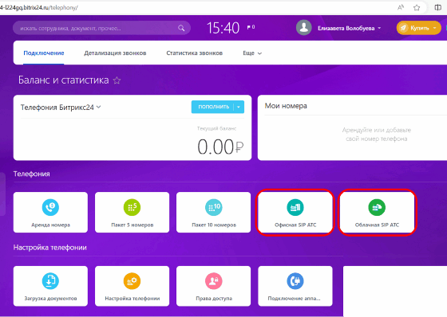Expand the Еще menu
This screenshot has height=317, width=447.
(252, 53)
